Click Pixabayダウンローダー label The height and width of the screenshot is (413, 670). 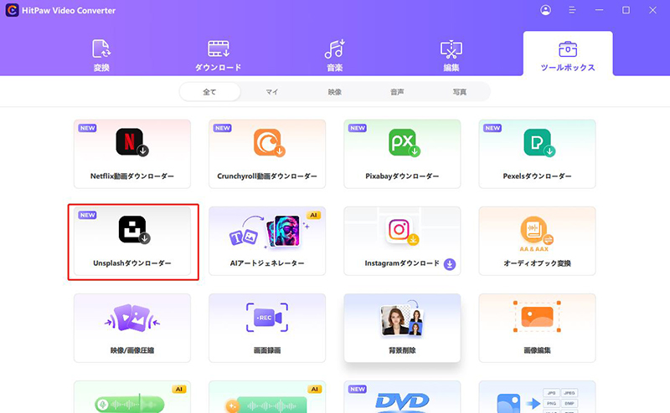(x=402, y=176)
